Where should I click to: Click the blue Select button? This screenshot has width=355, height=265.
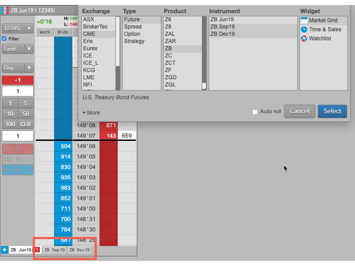click(x=332, y=111)
